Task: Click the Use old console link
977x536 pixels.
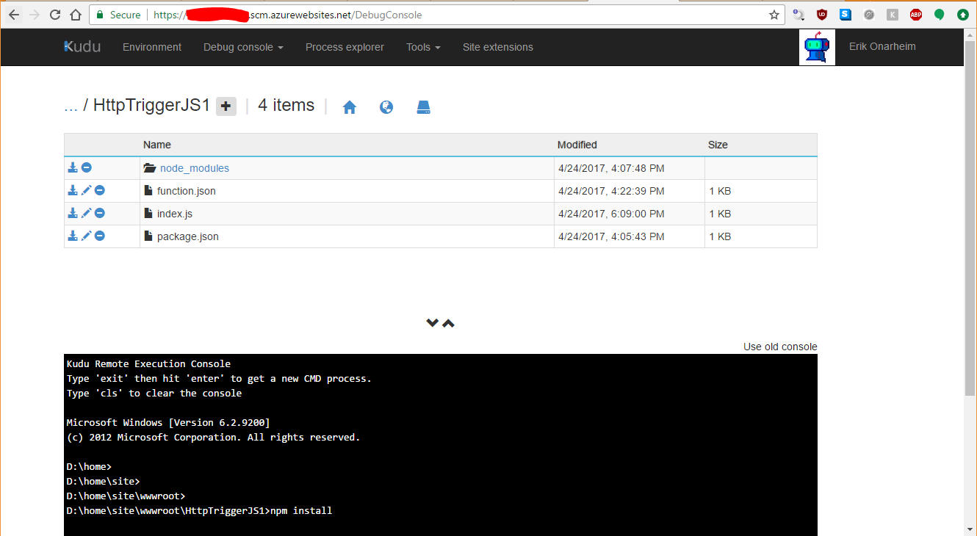Action: pyautogui.click(x=780, y=347)
